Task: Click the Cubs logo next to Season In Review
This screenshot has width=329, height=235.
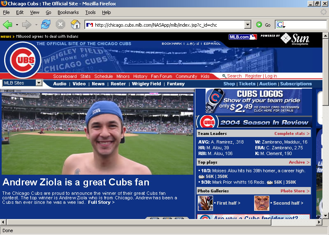Action: 207,122
